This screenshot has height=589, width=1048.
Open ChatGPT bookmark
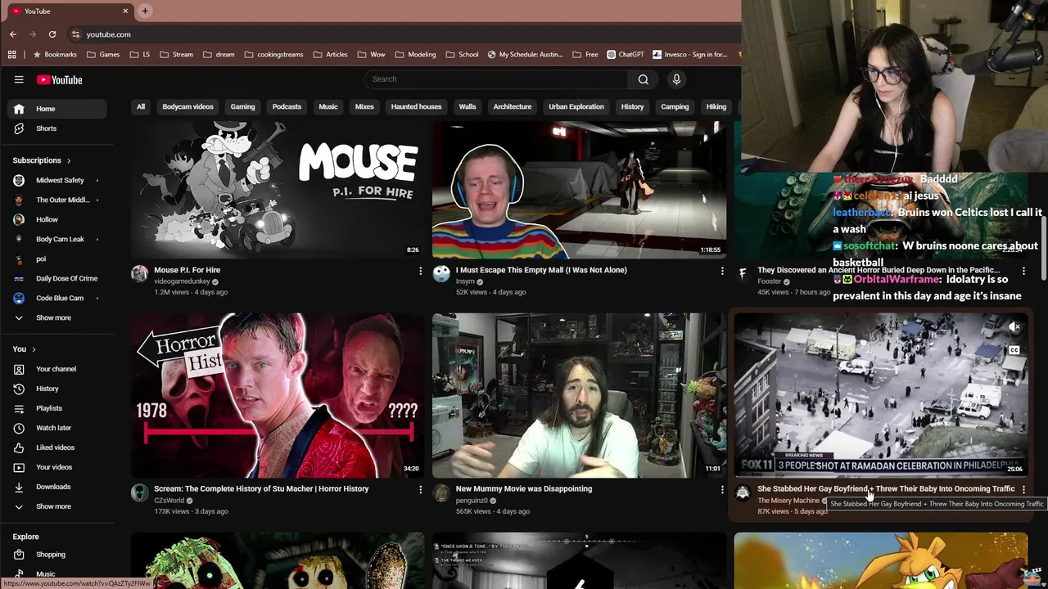(626, 55)
